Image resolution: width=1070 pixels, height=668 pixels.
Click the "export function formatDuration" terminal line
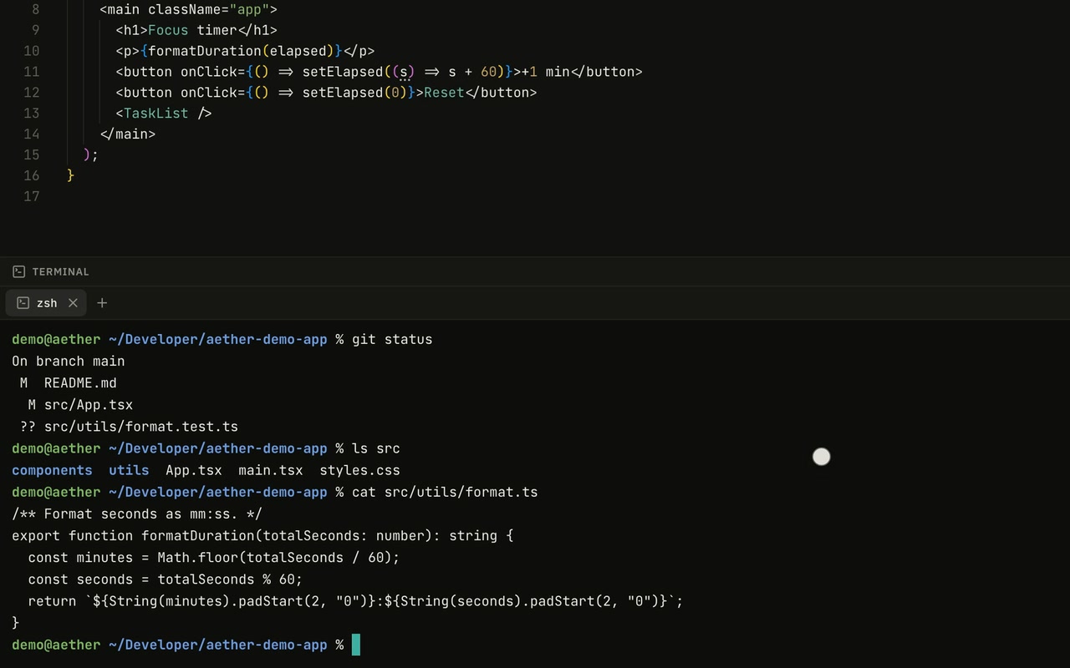click(262, 536)
